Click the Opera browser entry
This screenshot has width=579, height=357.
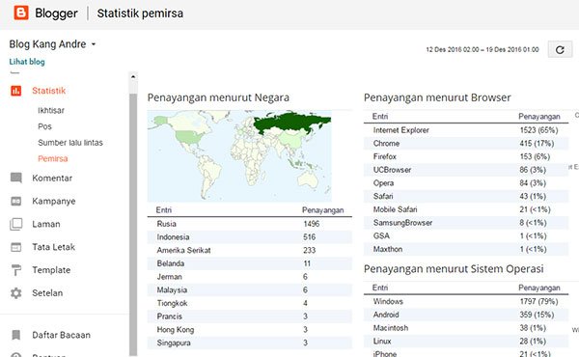[x=383, y=183]
